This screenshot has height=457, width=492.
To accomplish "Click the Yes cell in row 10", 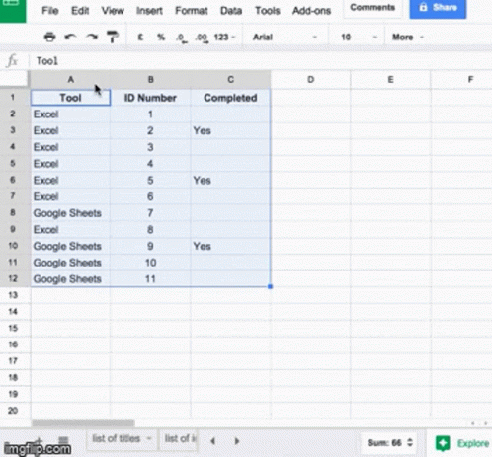I will pyautogui.click(x=230, y=246).
